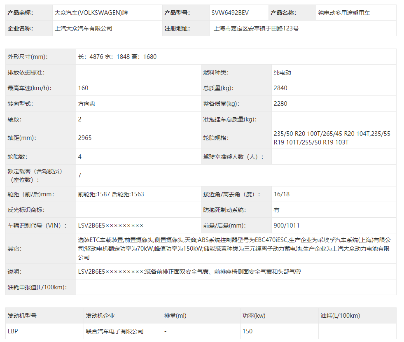This screenshot has width=404, height=342.
Task: Click the 发动机企业 column header
Action: (x=100, y=316)
